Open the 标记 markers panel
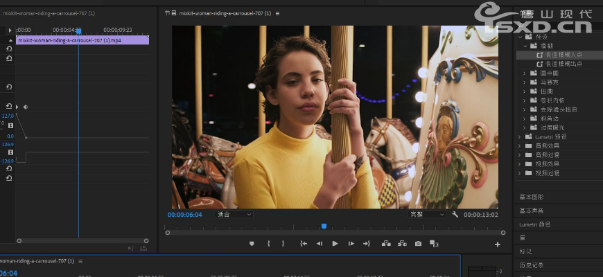 (525, 251)
